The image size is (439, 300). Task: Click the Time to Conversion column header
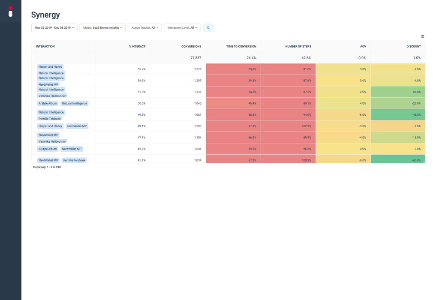(x=241, y=46)
